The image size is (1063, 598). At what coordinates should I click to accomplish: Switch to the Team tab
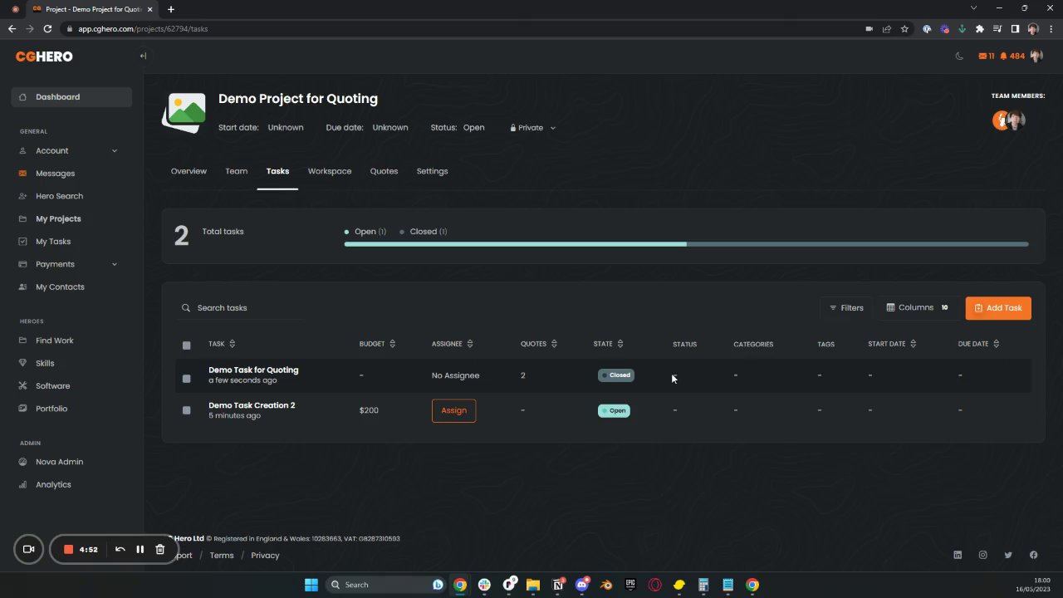[237, 171]
